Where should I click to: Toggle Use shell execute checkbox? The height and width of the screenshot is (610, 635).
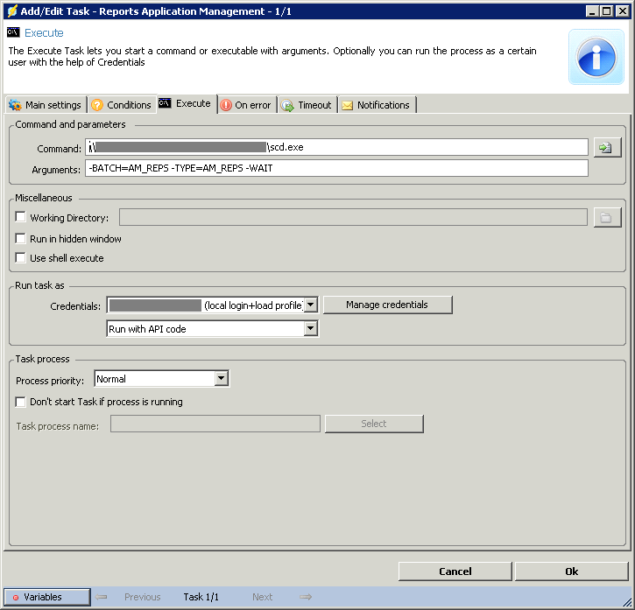pos(21,258)
